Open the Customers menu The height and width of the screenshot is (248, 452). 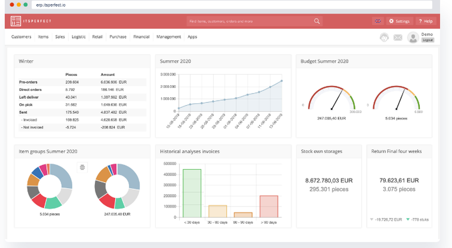(21, 37)
